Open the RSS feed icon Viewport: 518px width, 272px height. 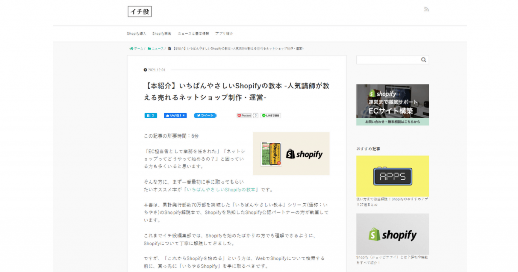(x=426, y=9)
